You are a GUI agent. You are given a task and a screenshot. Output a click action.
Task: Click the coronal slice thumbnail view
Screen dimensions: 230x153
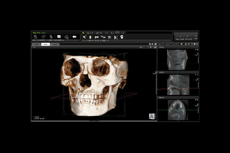177,60
